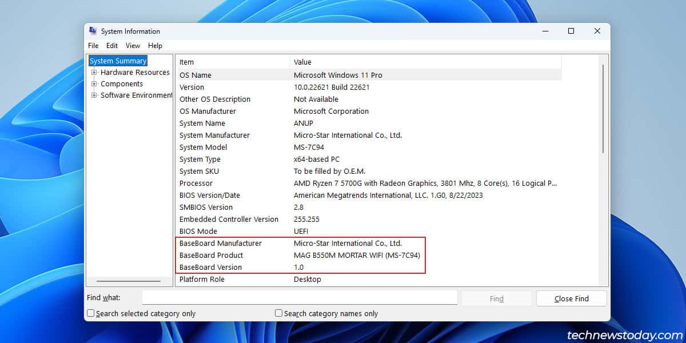This screenshot has height=343, width=686.
Task: Open the View menu
Action: click(133, 45)
